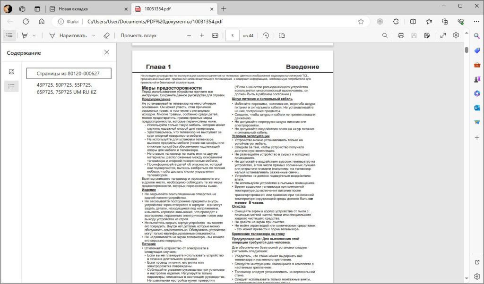This screenshot has width=484, height=284.
Task: Select the eraser tool
Action: tap(106, 35)
